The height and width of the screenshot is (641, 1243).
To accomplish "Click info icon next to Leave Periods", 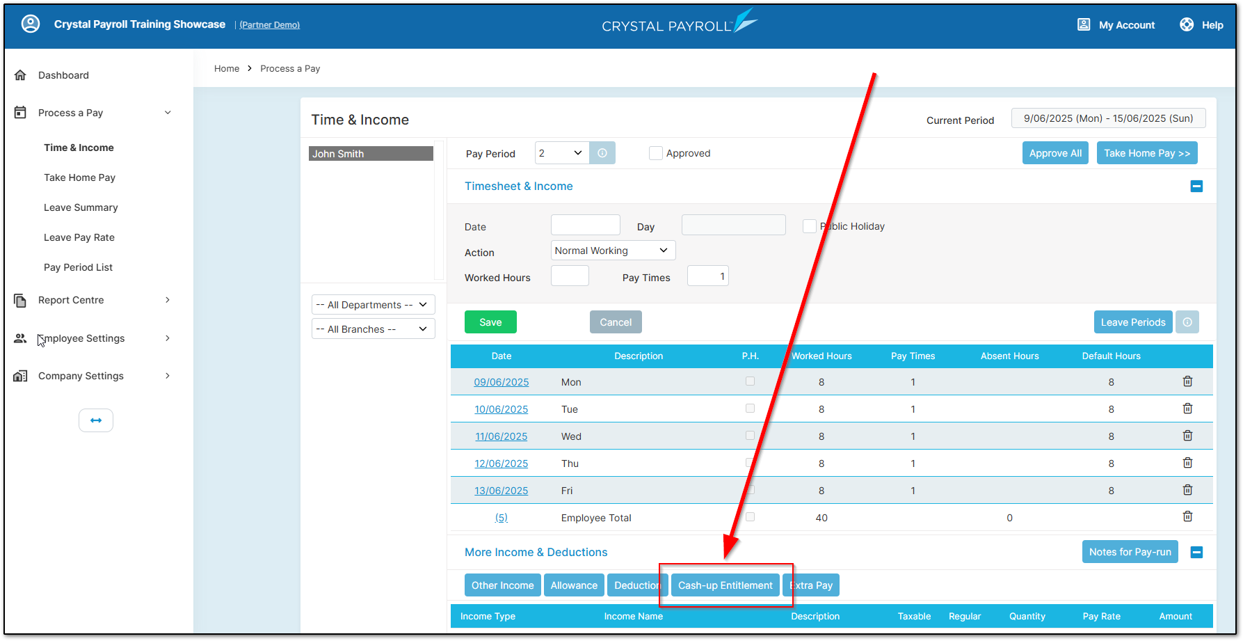I will coord(1187,322).
